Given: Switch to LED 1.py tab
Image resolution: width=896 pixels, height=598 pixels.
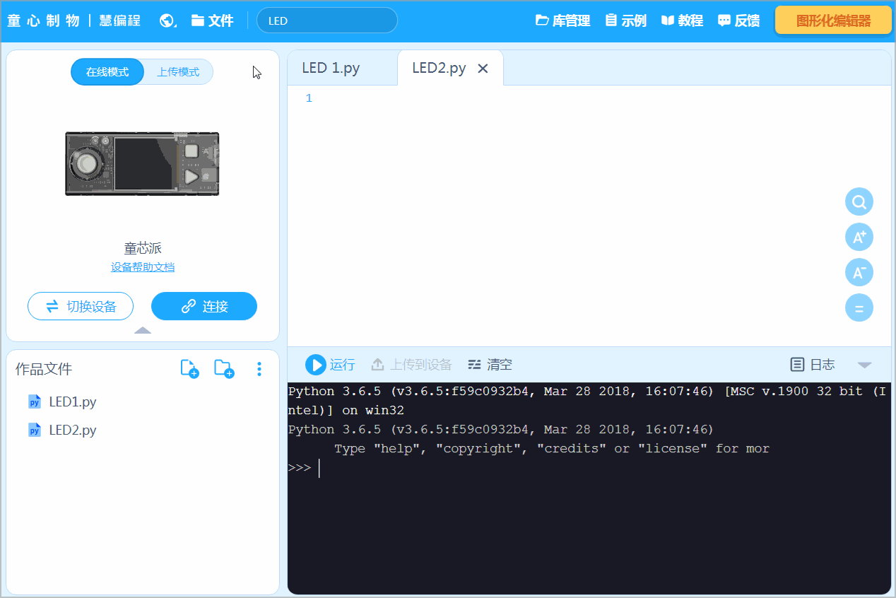Looking at the screenshot, I should click(x=342, y=68).
